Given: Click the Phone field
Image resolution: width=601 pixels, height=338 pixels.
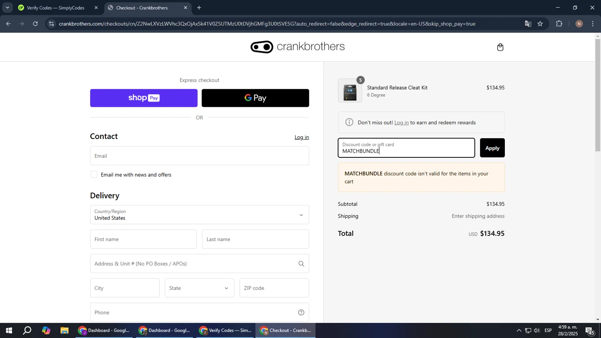Looking at the screenshot, I should tap(200, 312).
